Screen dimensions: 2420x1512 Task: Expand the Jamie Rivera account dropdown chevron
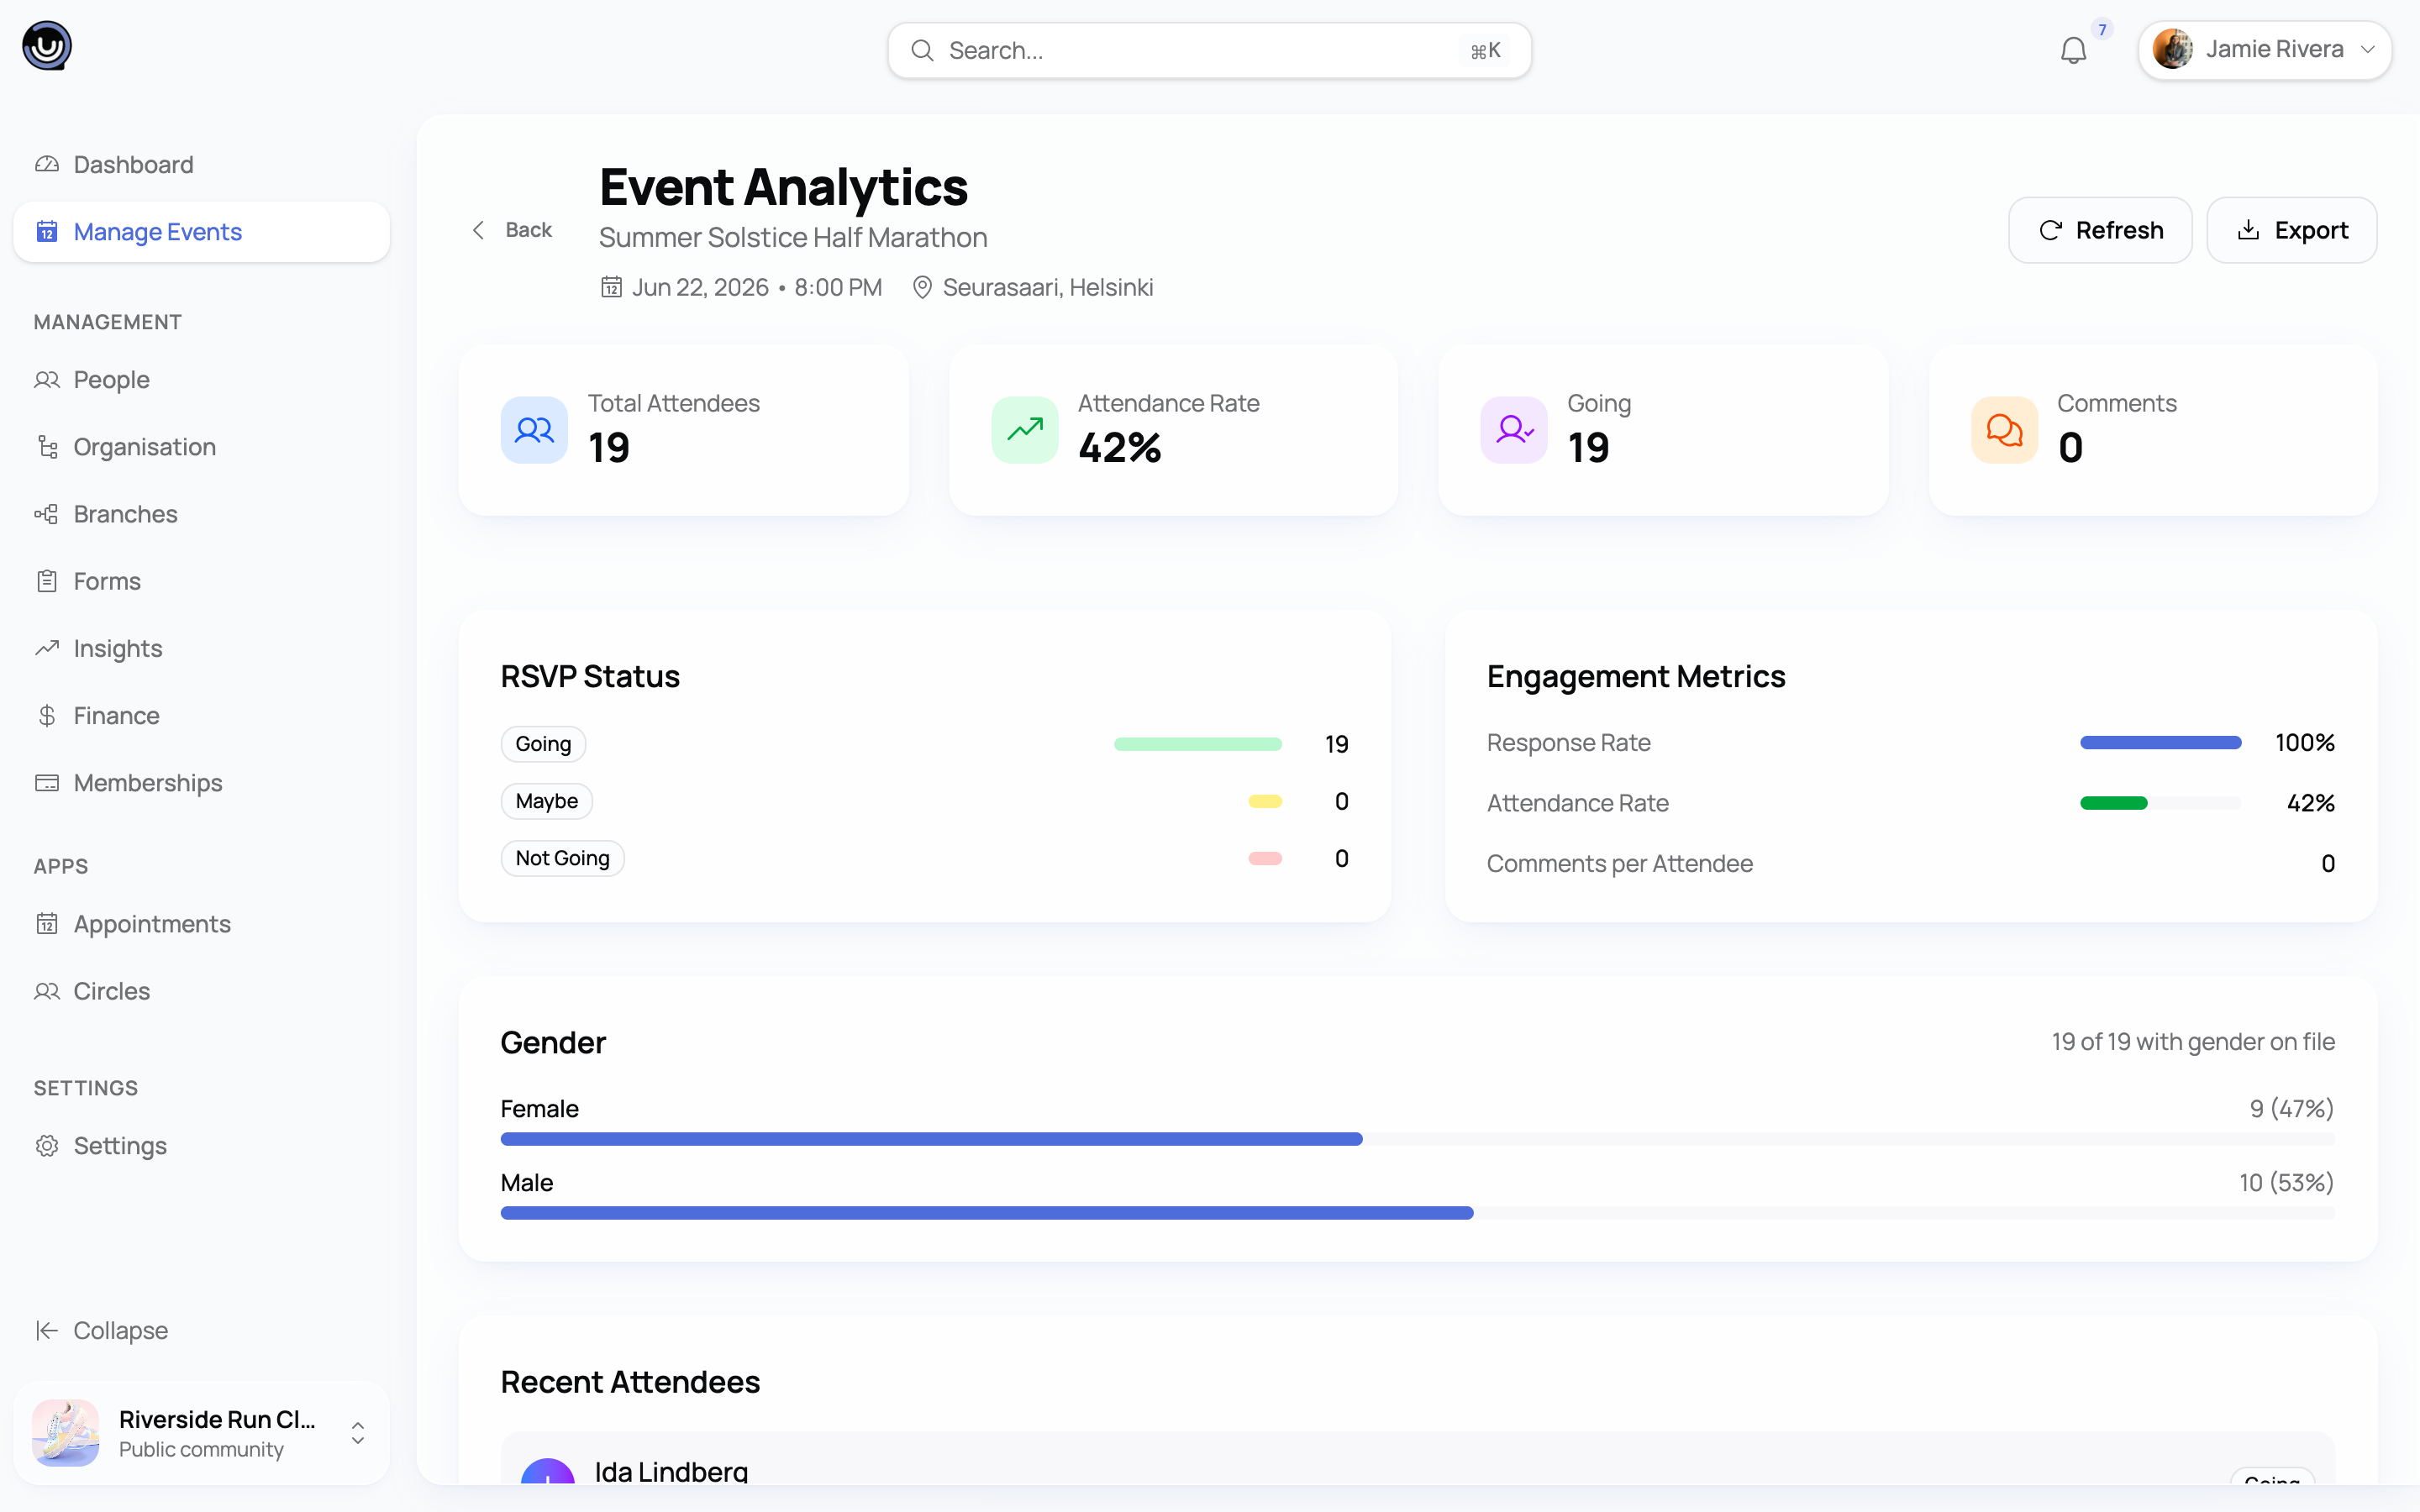(x=2367, y=50)
